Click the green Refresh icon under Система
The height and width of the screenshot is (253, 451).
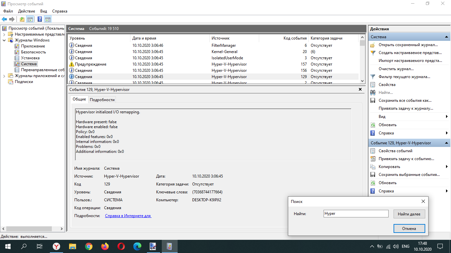click(373, 125)
